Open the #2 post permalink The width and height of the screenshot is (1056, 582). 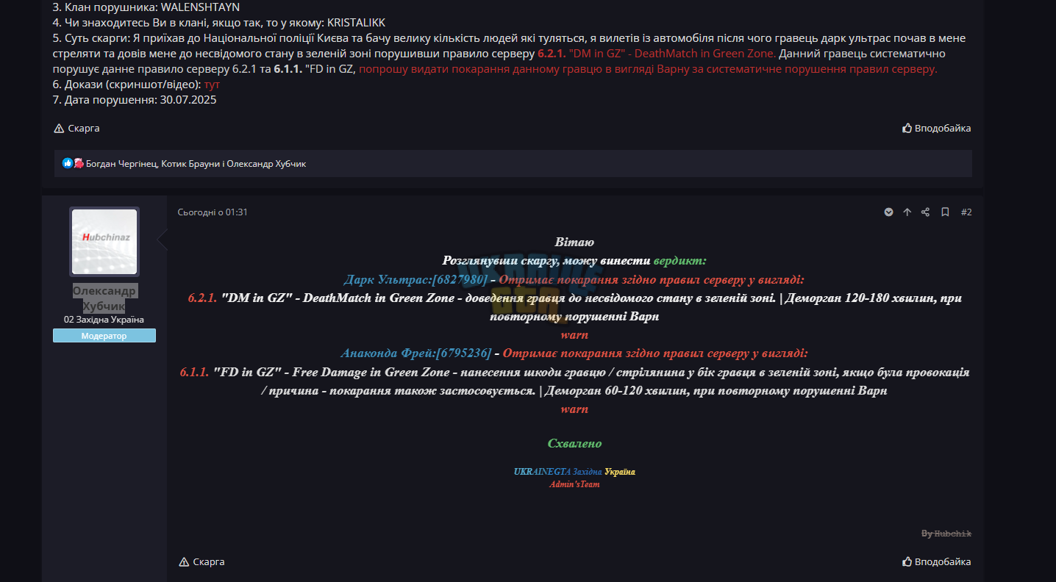[x=966, y=212]
